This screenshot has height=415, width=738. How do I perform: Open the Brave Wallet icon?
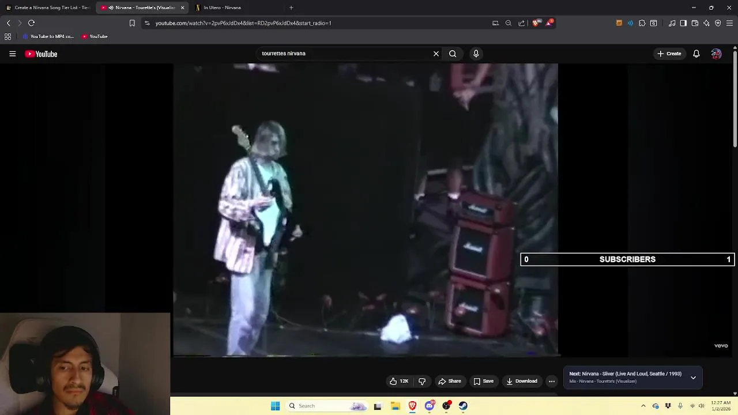click(695, 23)
